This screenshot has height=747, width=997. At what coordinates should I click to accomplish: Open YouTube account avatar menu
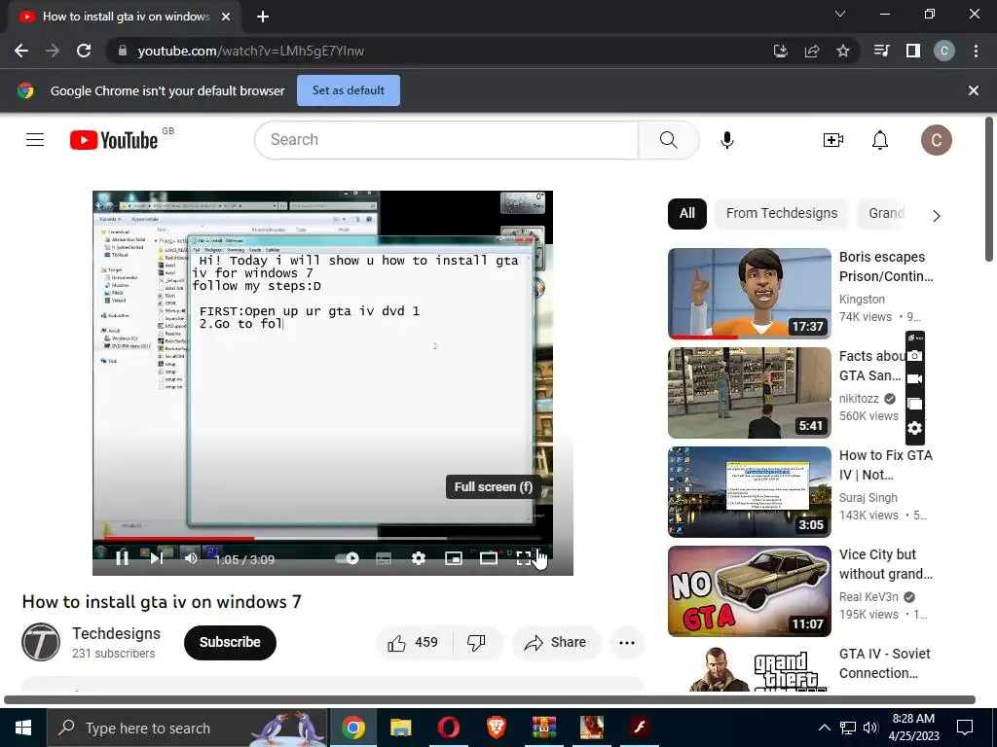pyautogui.click(x=936, y=140)
